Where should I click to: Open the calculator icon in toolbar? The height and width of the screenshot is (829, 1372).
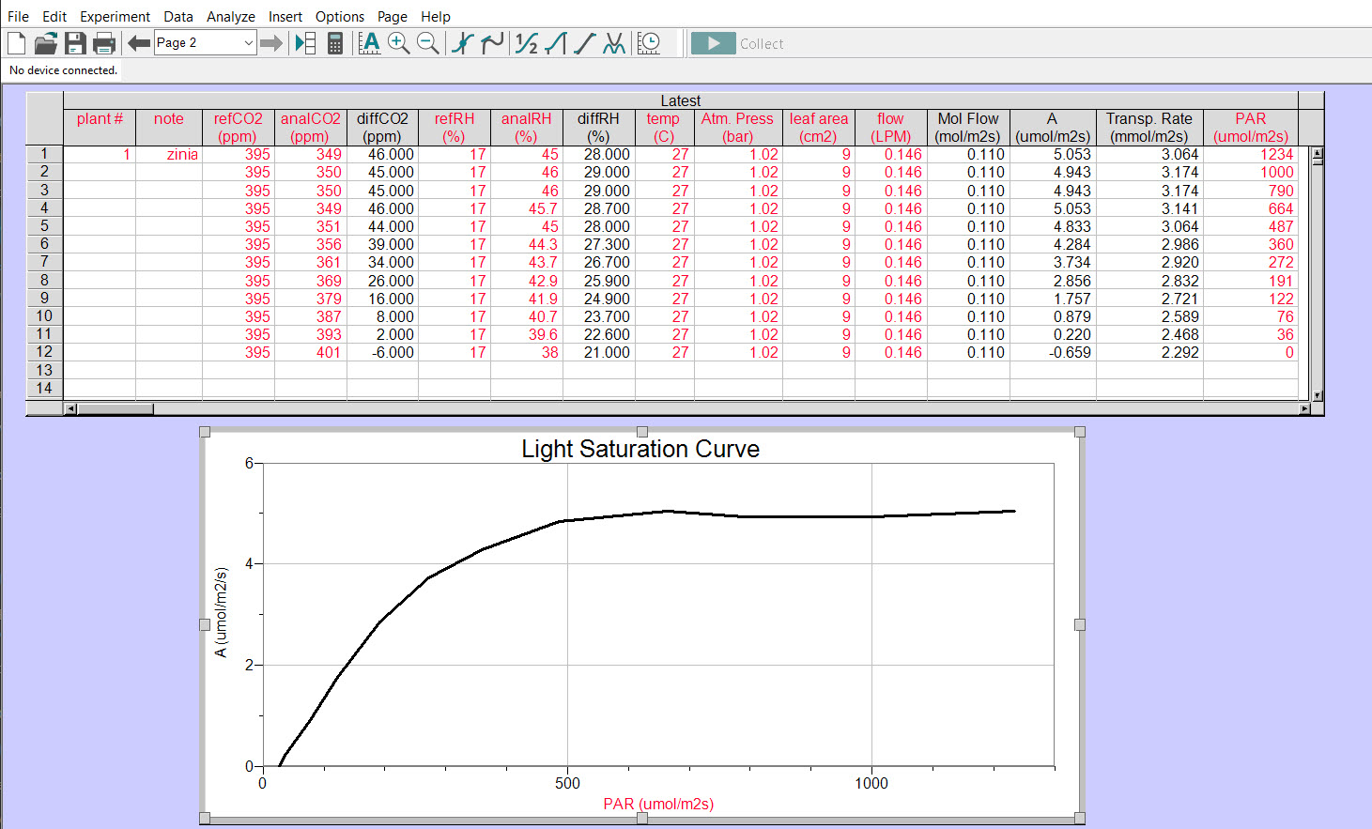point(334,43)
